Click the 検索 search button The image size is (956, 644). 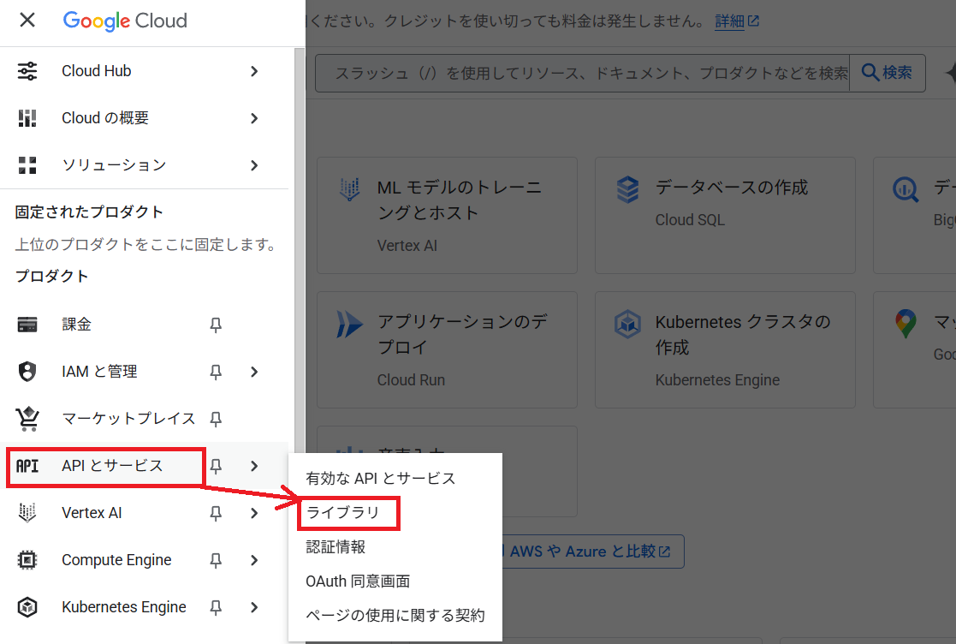point(888,73)
